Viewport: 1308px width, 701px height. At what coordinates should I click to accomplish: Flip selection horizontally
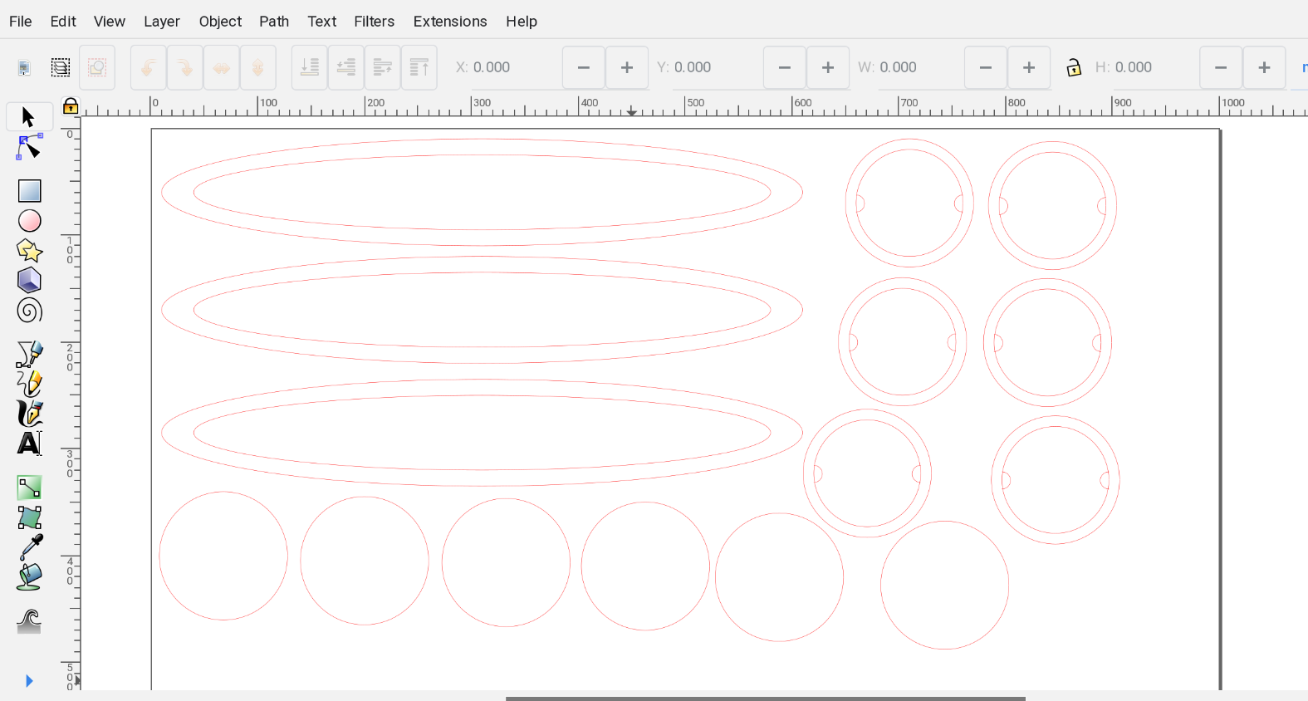[221, 67]
